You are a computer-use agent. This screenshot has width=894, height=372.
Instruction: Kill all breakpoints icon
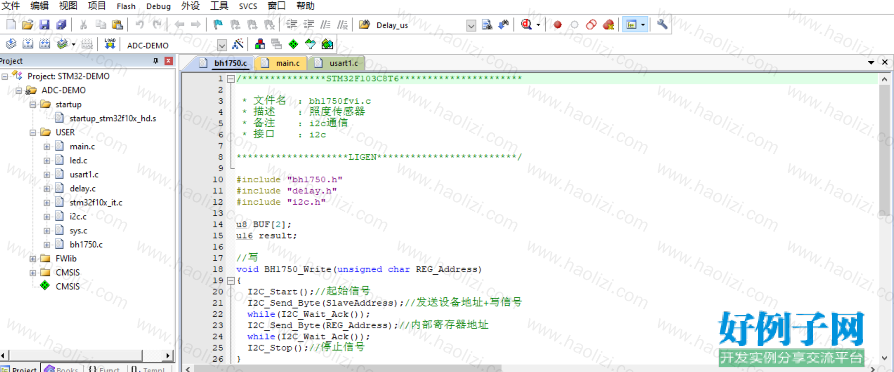[x=608, y=25]
